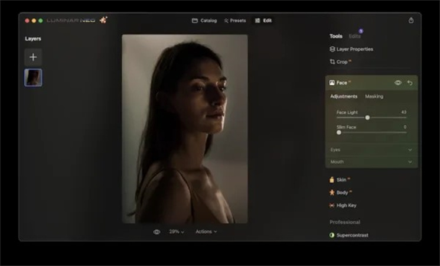Image resolution: width=440 pixels, height=266 pixels.
Task: Switch to the Presets tab
Action: [235, 21]
